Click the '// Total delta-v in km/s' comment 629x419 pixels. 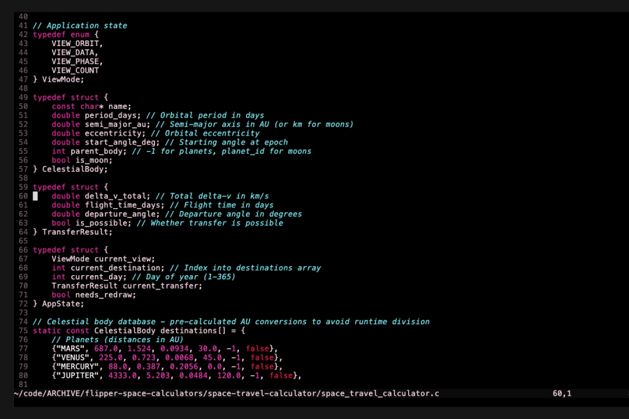point(212,196)
